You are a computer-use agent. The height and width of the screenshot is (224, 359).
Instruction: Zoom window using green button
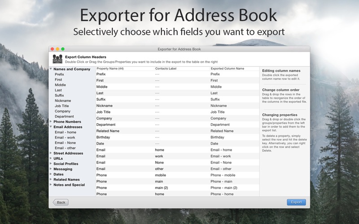pos(63,49)
